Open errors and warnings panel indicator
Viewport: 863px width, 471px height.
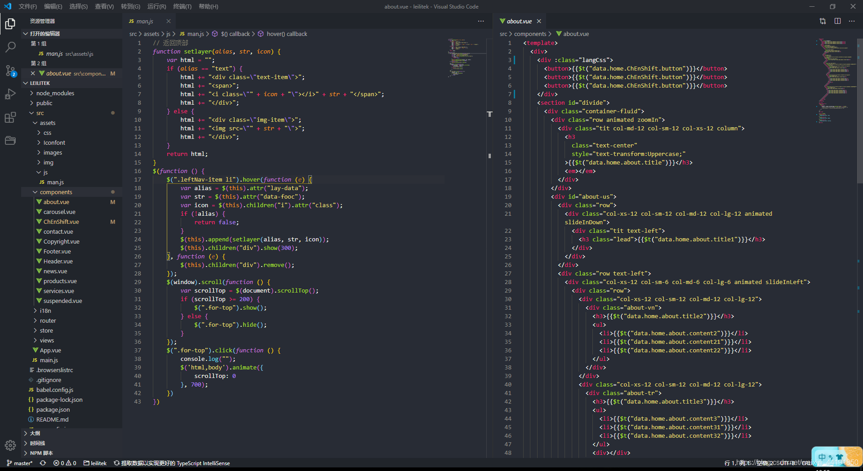click(x=65, y=463)
